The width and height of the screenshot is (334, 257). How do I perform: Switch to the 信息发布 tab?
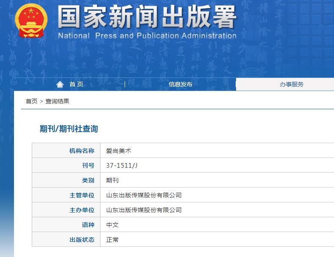pyautogui.click(x=180, y=84)
